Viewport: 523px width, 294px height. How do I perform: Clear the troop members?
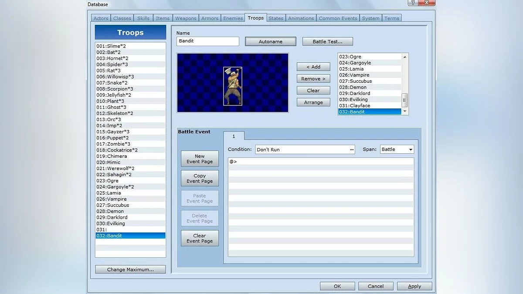(x=313, y=91)
